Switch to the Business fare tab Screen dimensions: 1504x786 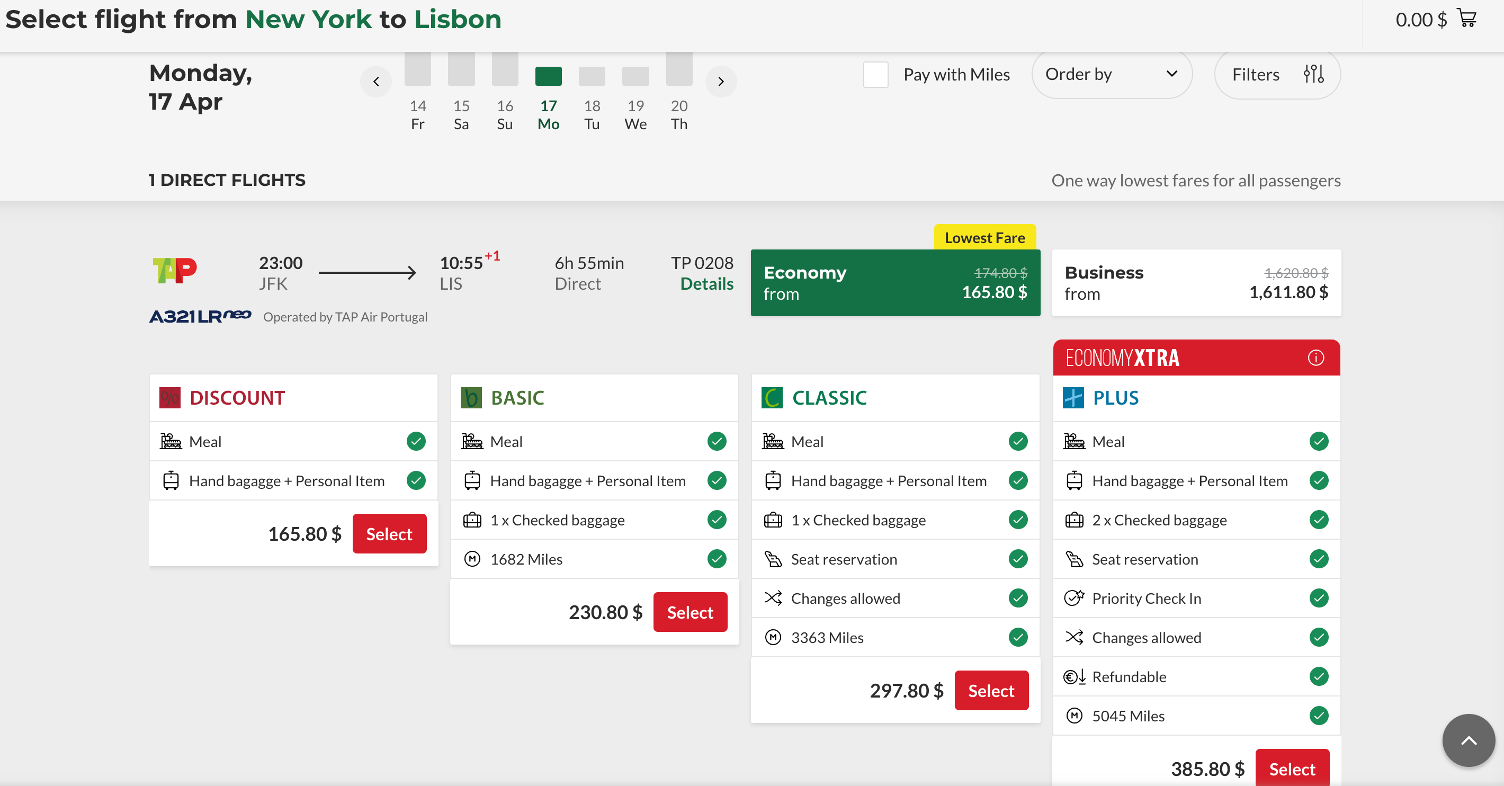click(x=1196, y=283)
